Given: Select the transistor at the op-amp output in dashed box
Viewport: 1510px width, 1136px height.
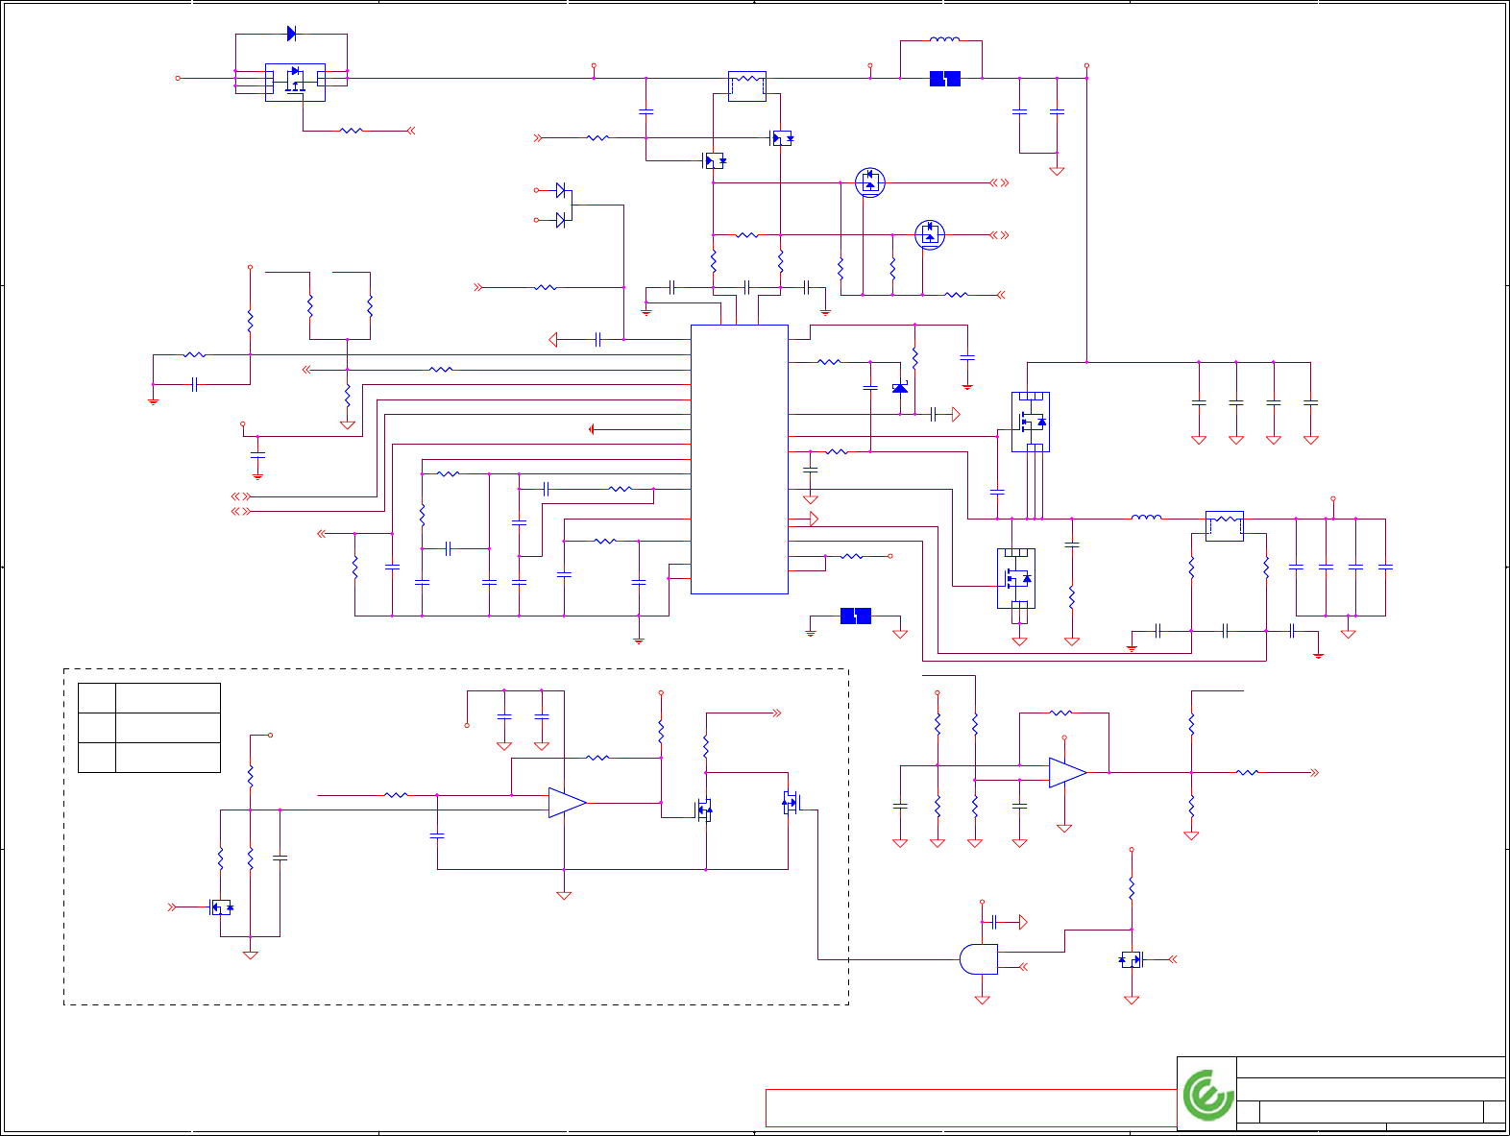Looking at the screenshot, I should tap(704, 810).
